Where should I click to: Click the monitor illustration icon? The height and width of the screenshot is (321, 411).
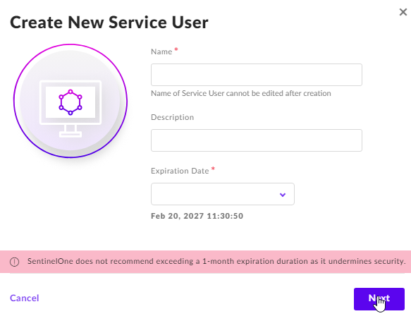pos(70,109)
